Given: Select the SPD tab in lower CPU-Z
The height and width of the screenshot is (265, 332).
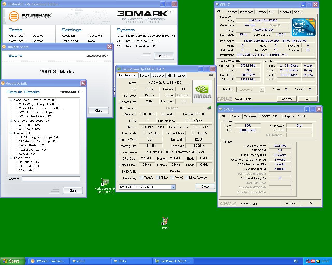Looking at the screenshot, I should [x=275, y=116].
